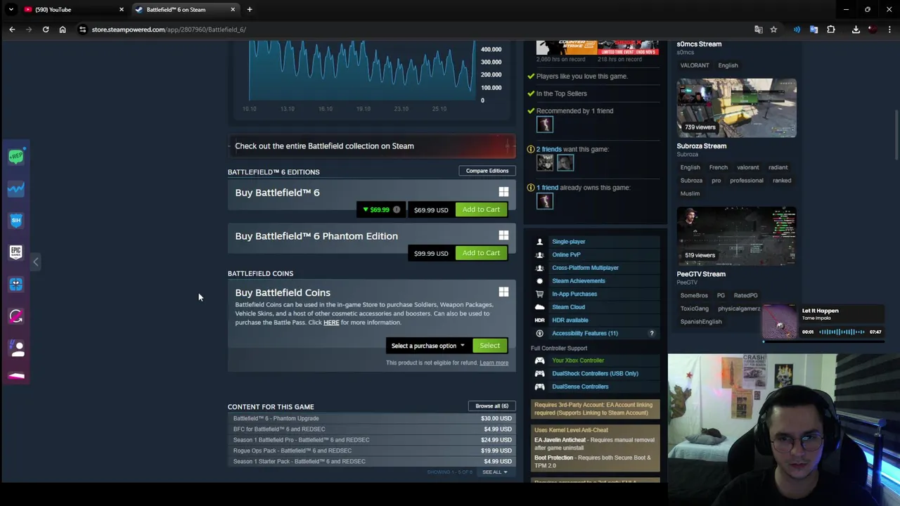Viewport: 900px width, 506px height.
Task: Open BFC for Battlefield 6 and REDSEC row
Action: click(x=372, y=429)
